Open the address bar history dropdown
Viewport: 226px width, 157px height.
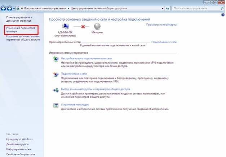pyautogui.click(x=163, y=9)
